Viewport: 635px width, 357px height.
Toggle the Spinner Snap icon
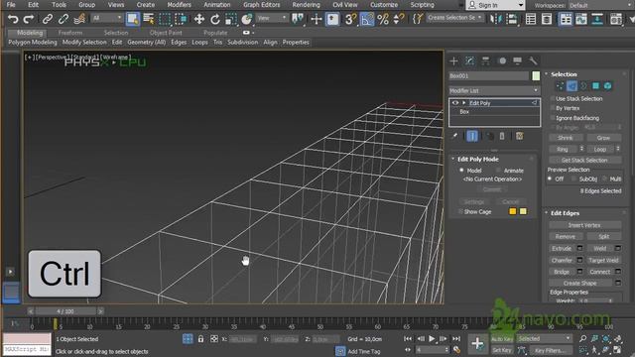(399, 19)
